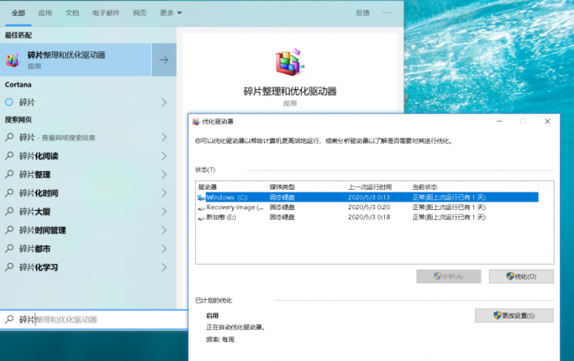Click search icon beside 碎片化时间

[x=9, y=192]
